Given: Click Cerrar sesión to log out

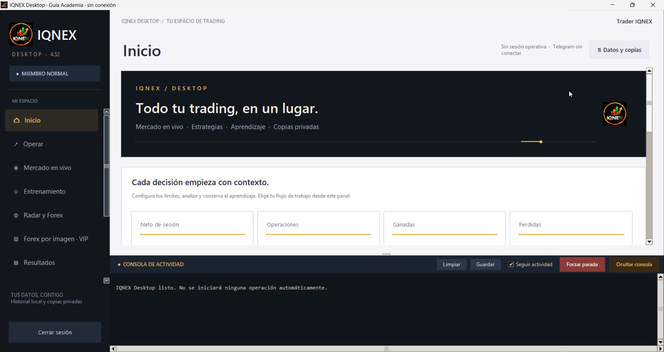Looking at the screenshot, I should (55, 332).
